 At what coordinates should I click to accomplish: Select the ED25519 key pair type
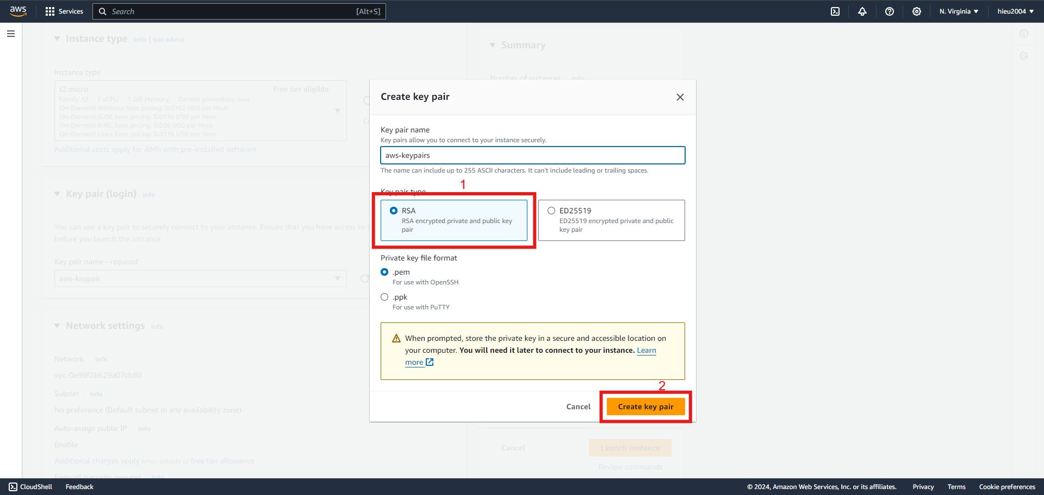tap(612, 220)
